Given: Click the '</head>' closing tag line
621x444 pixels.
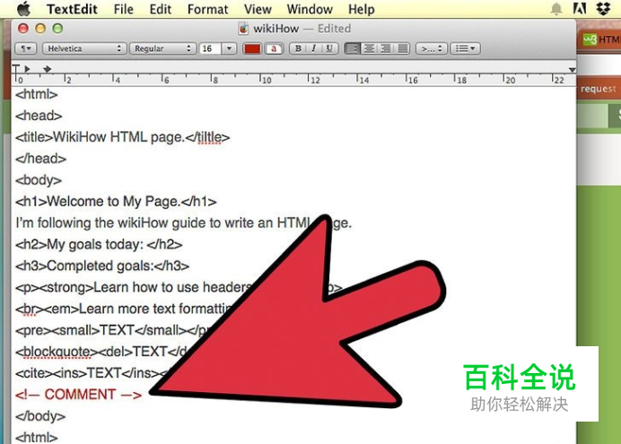Looking at the screenshot, I should coord(40,159).
